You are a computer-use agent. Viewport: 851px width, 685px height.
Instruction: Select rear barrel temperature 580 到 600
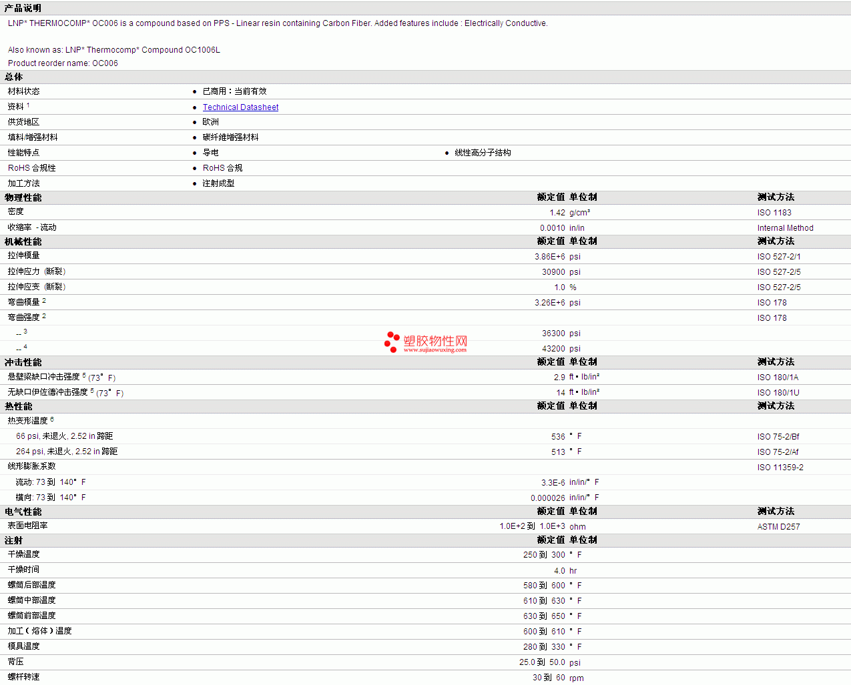(544, 586)
